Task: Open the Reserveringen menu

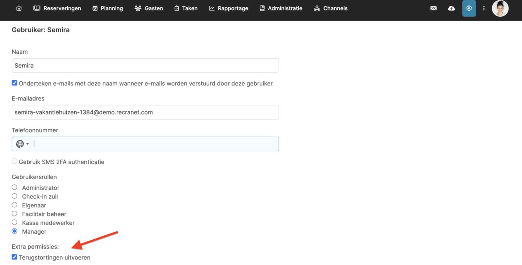Action: pyautogui.click(x=57, y=8)
